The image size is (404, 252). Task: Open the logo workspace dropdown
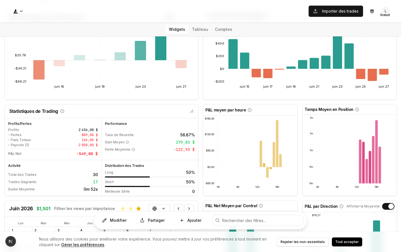click(x=18, y=11)
